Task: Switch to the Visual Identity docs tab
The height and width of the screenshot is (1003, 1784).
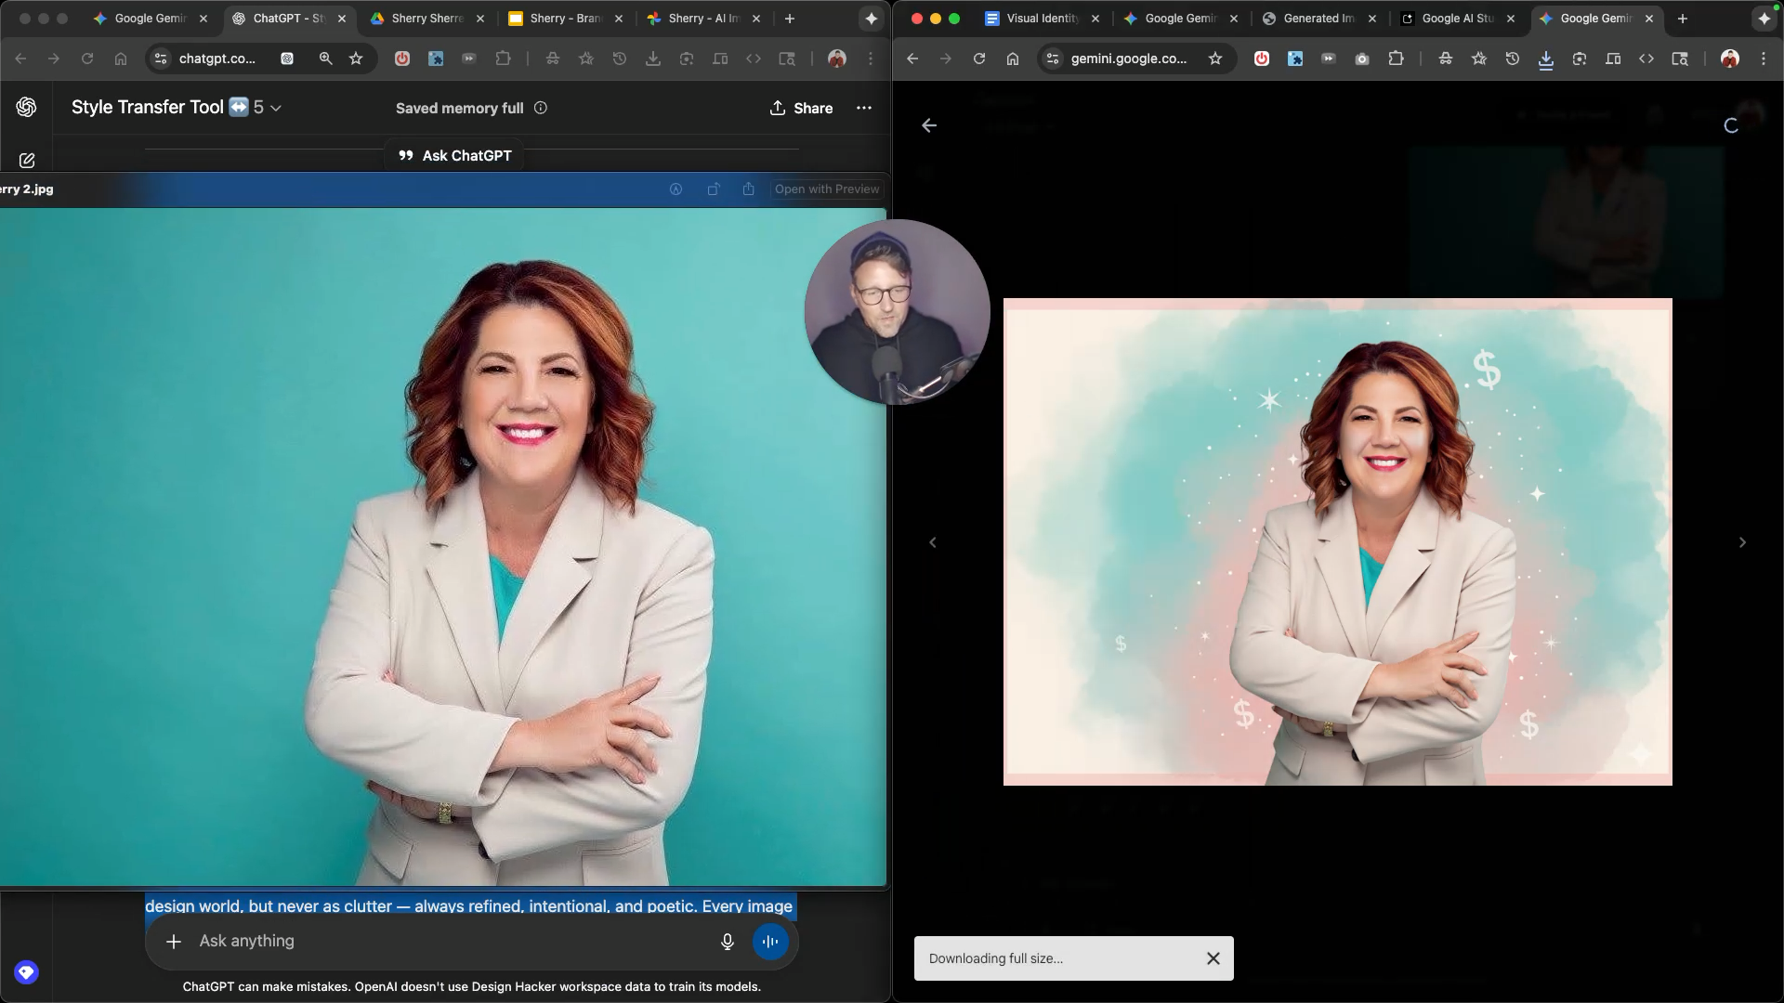Action: (1042, 19)
